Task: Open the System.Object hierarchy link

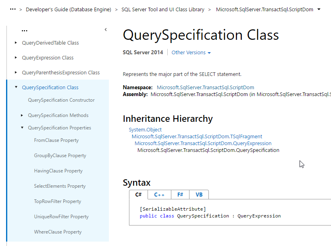Action: 145,130
